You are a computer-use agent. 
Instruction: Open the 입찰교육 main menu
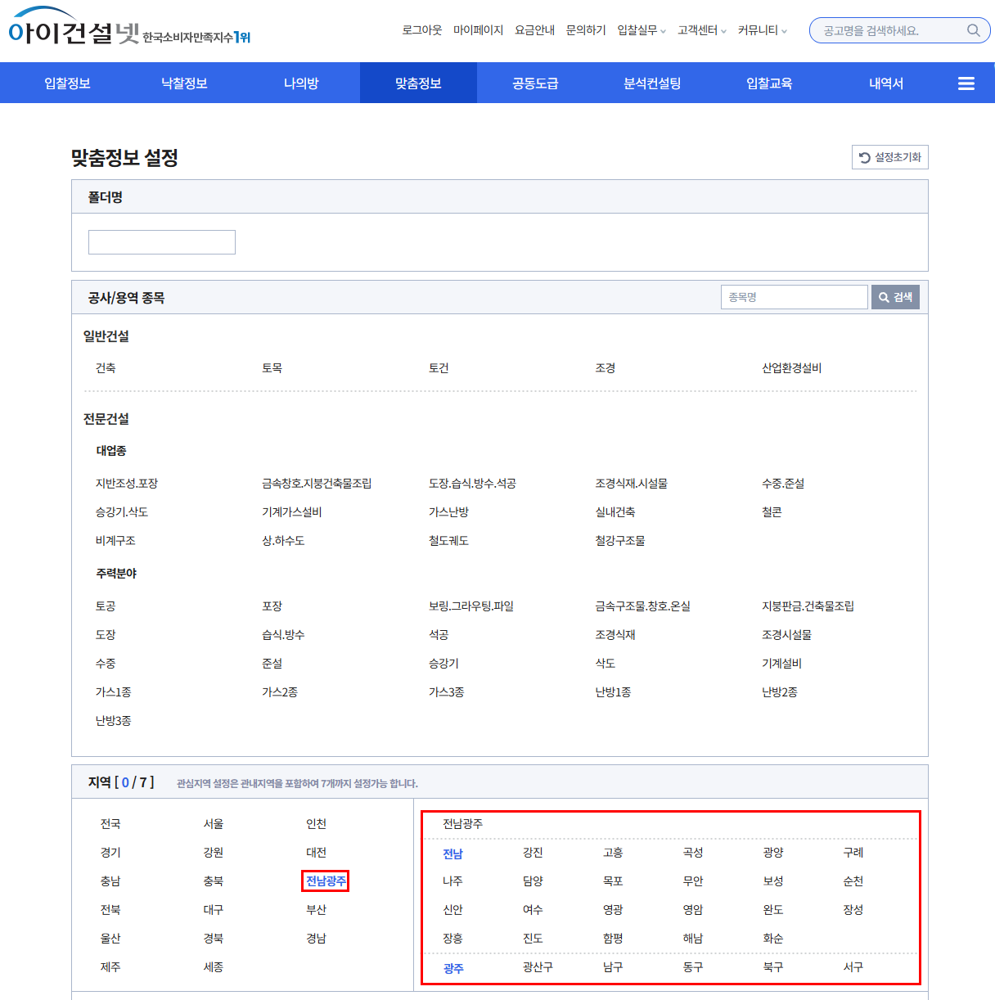click(x=769, y=83)
